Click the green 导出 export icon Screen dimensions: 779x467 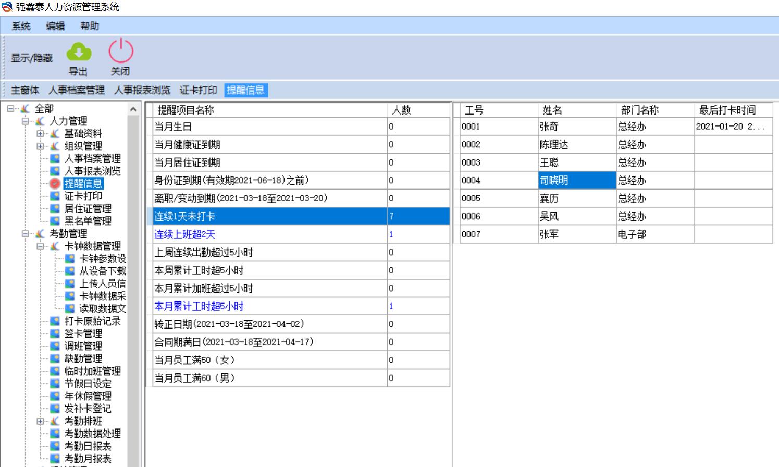78,52
